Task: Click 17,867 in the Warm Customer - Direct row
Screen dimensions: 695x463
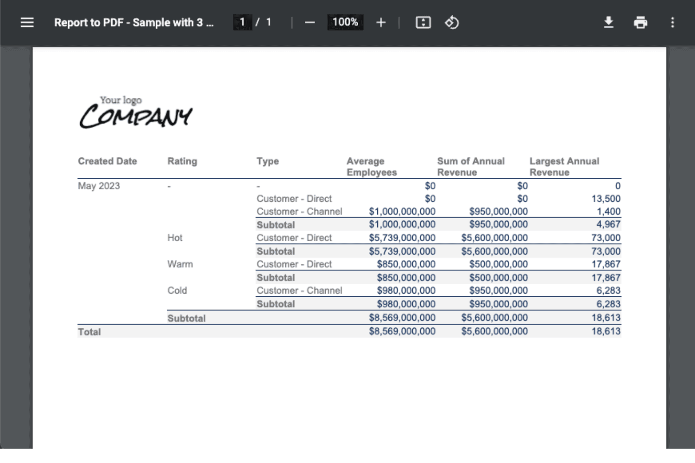Action: (x=606, y=264)
